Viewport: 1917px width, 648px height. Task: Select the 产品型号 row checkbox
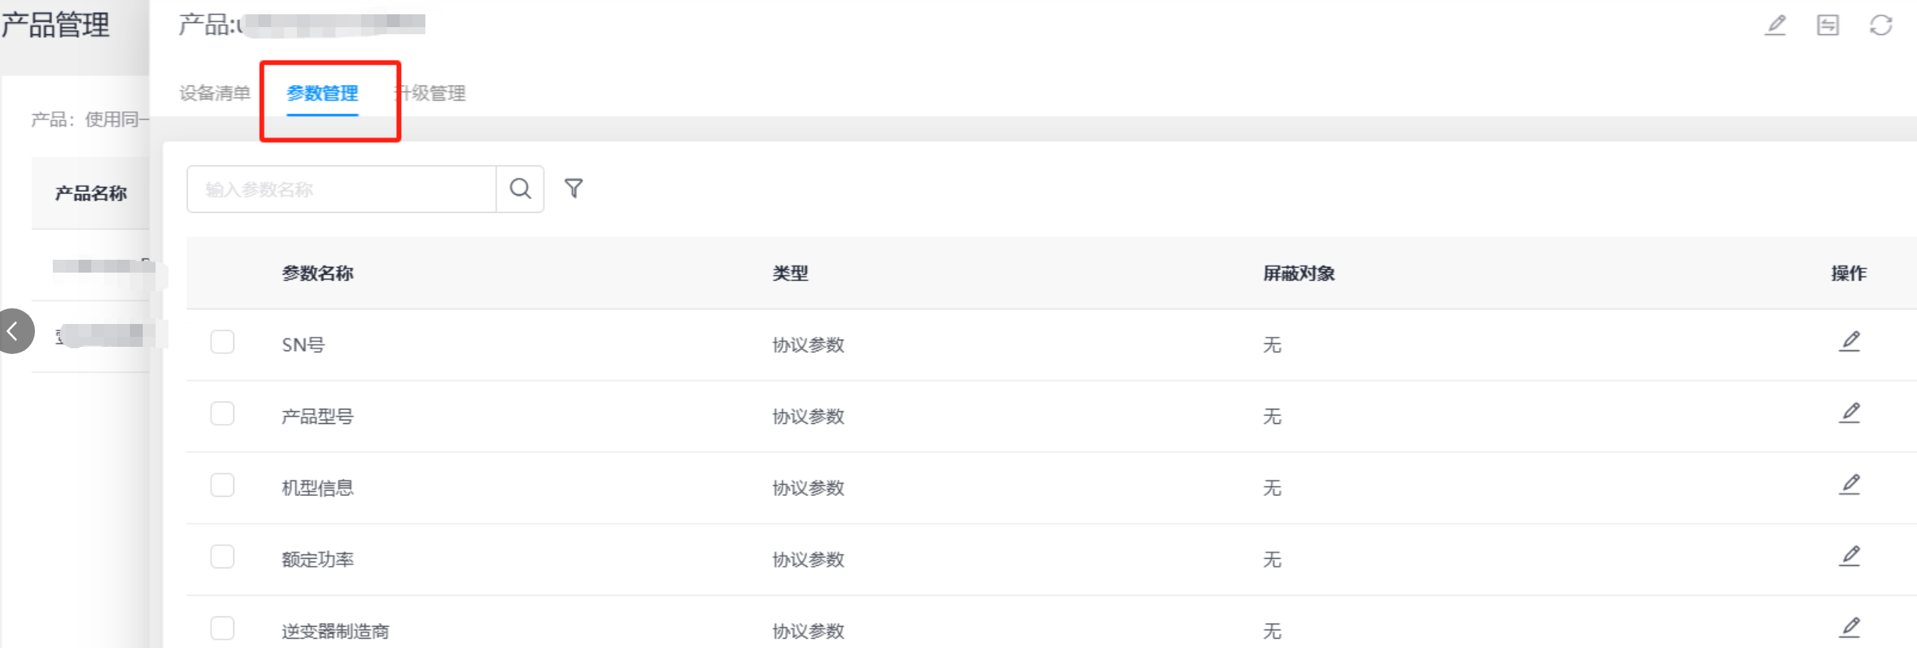point(223,414)
